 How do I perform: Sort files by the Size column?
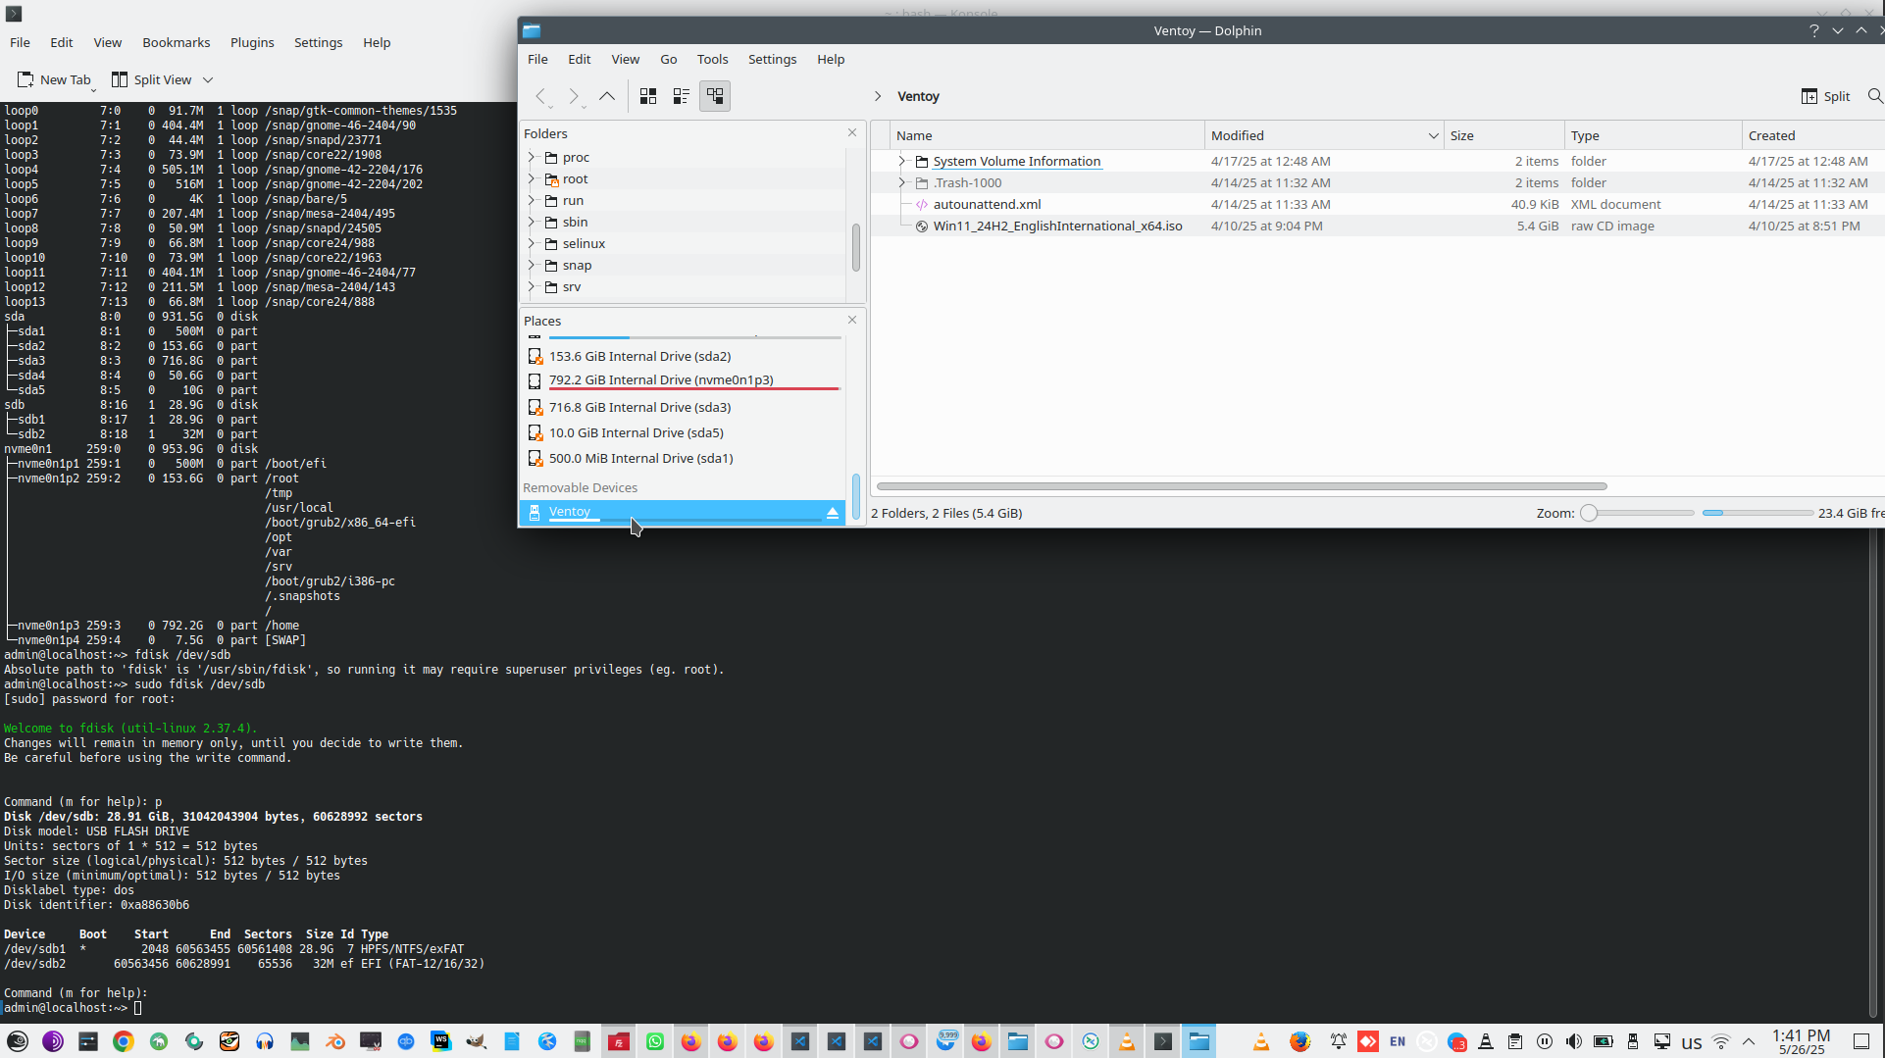(1504, 135)
